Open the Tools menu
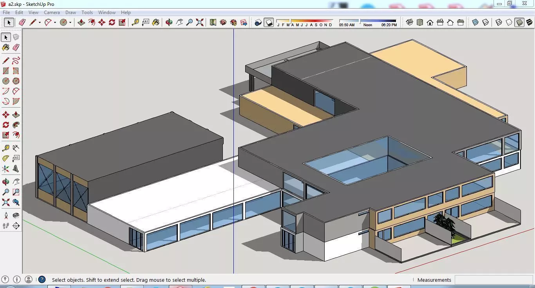This screenshot has height=288, width=535. (x=87, y=13)
